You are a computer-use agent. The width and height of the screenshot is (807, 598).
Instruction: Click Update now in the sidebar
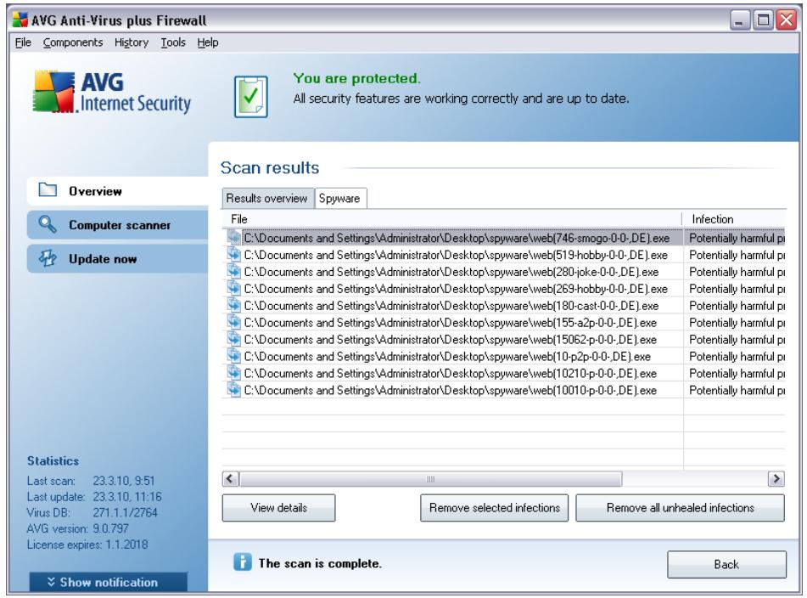[117, 258]
